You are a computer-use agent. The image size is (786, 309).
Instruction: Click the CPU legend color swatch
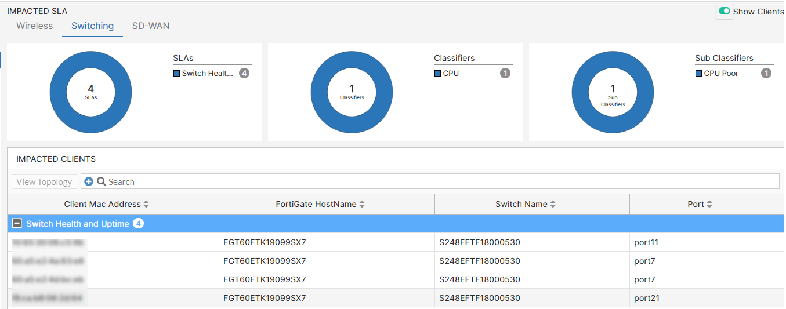click(x=437, y=74)
